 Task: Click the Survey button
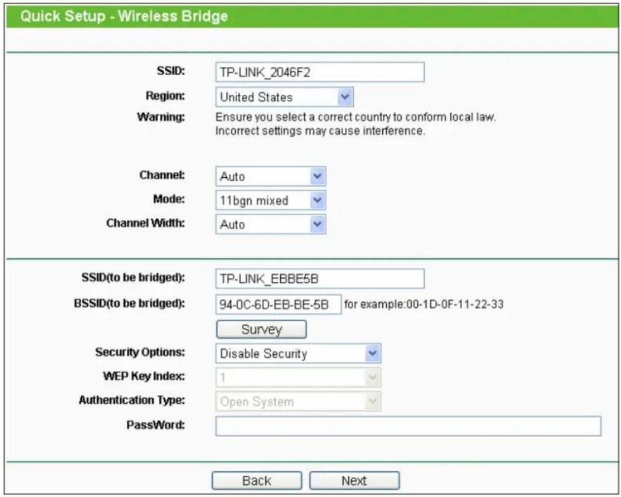click(x=261, y=329)
